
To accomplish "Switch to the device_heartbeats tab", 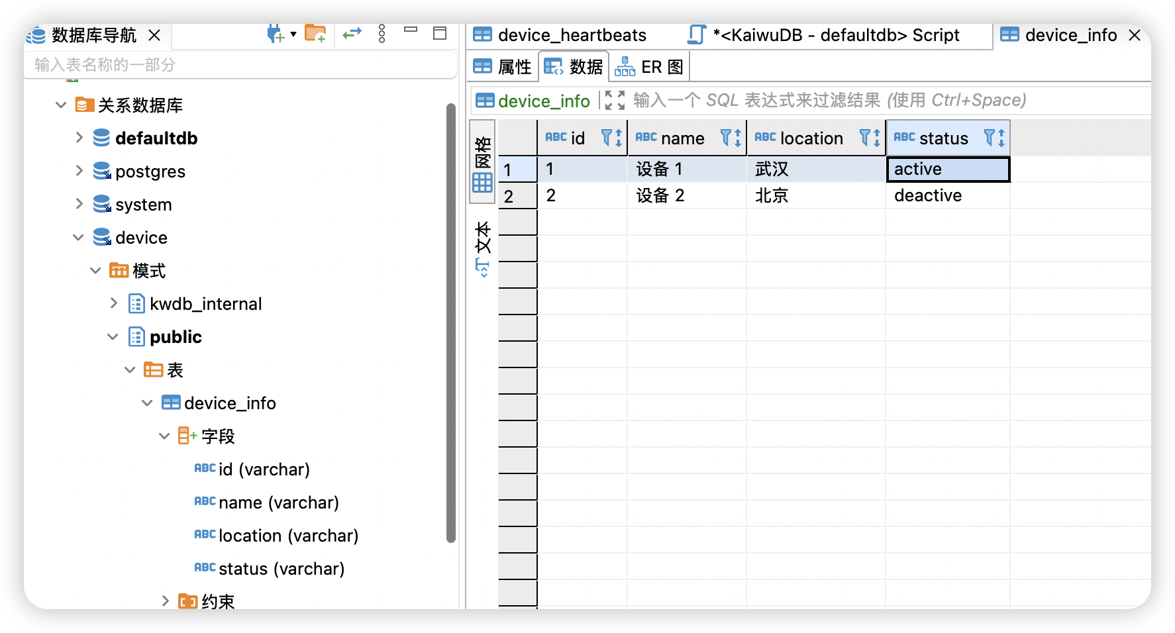I will pyautogui.click(x=571, y=35).
